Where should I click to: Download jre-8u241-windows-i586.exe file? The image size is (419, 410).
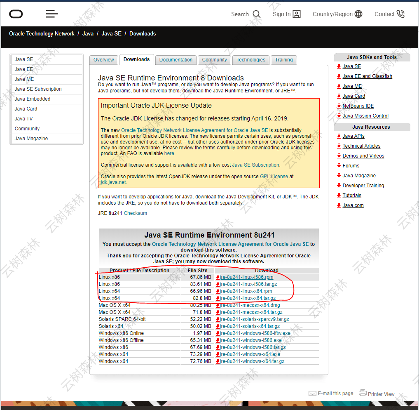pos(250,340)
